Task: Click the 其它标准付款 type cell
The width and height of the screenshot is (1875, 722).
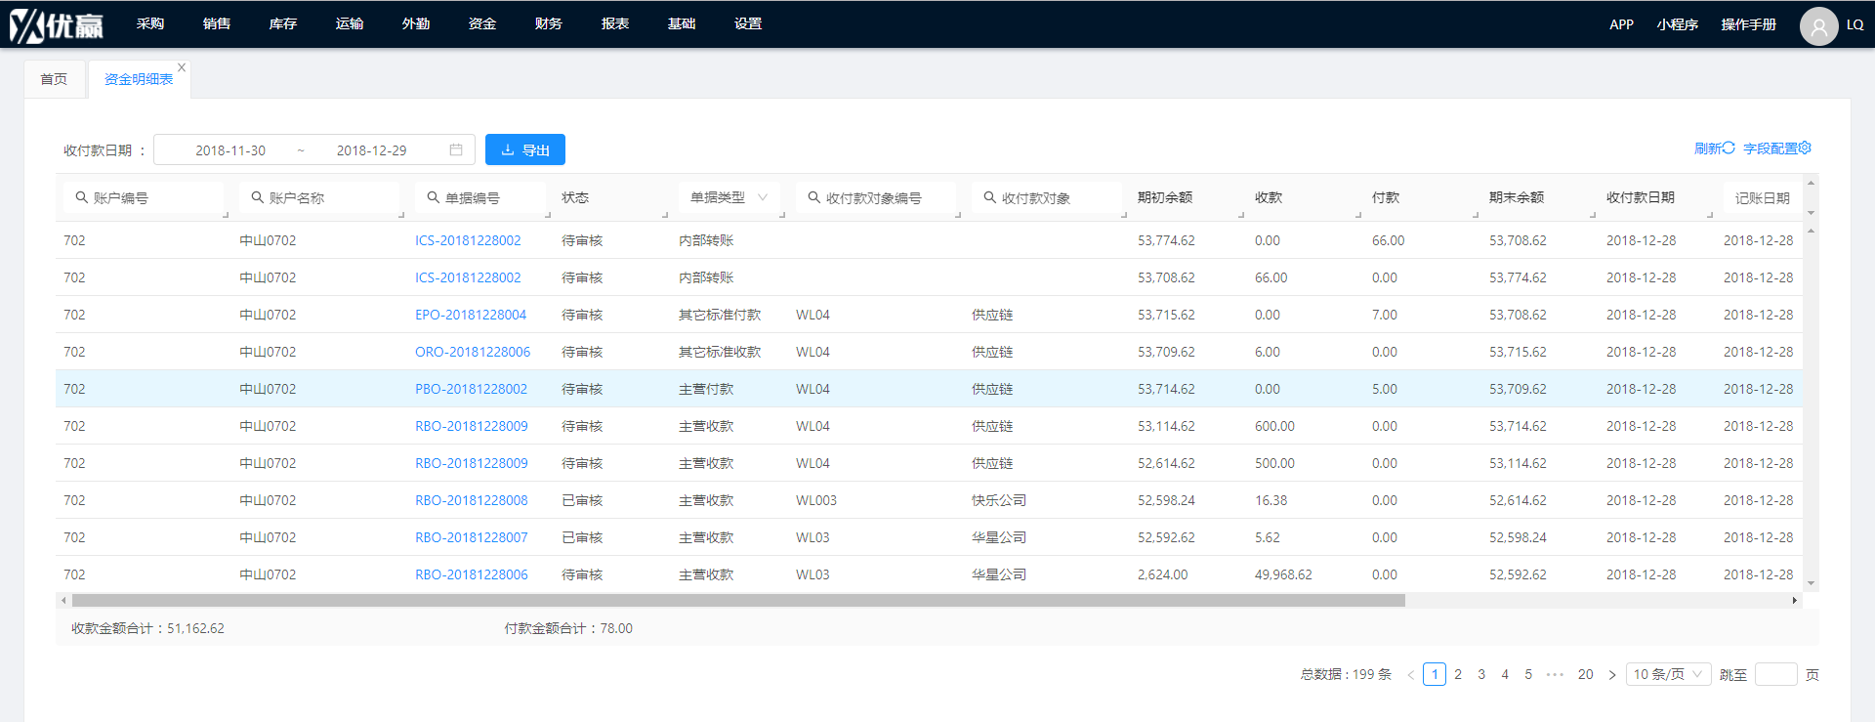Action: 720,315
